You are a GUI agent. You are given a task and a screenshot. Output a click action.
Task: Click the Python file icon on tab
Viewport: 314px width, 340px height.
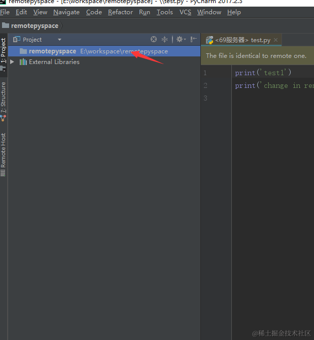(x=210, y=40)
